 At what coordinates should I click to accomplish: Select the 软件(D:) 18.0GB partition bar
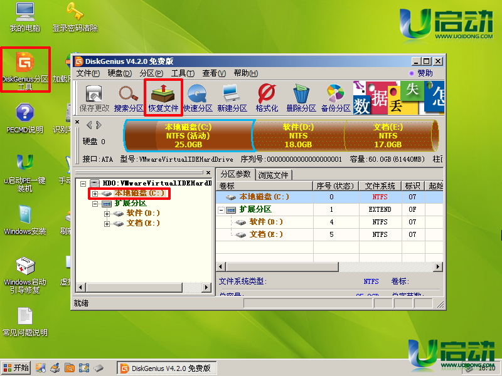[x=299, y=135]
